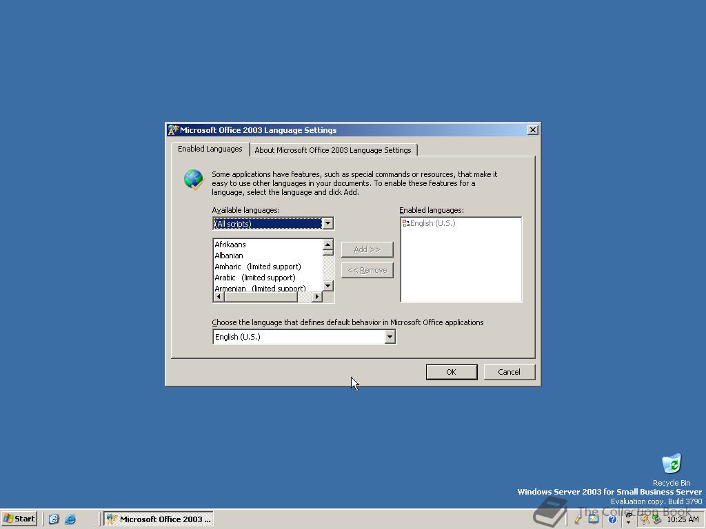Confirm with the OK button
The image size is (706, 529).
[451, 372]
